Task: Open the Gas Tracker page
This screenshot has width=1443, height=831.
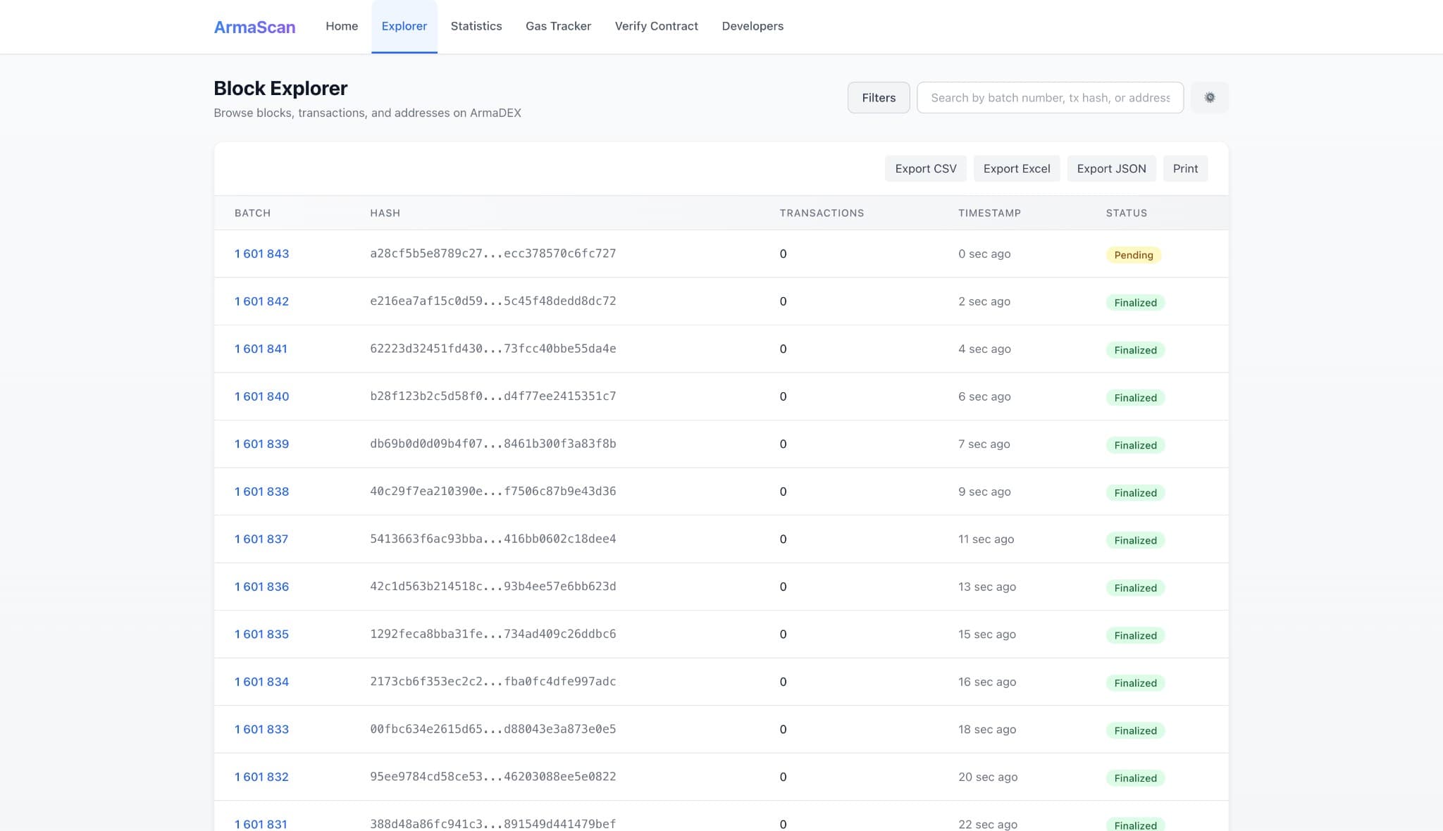Action: click(x=557, y=26)
